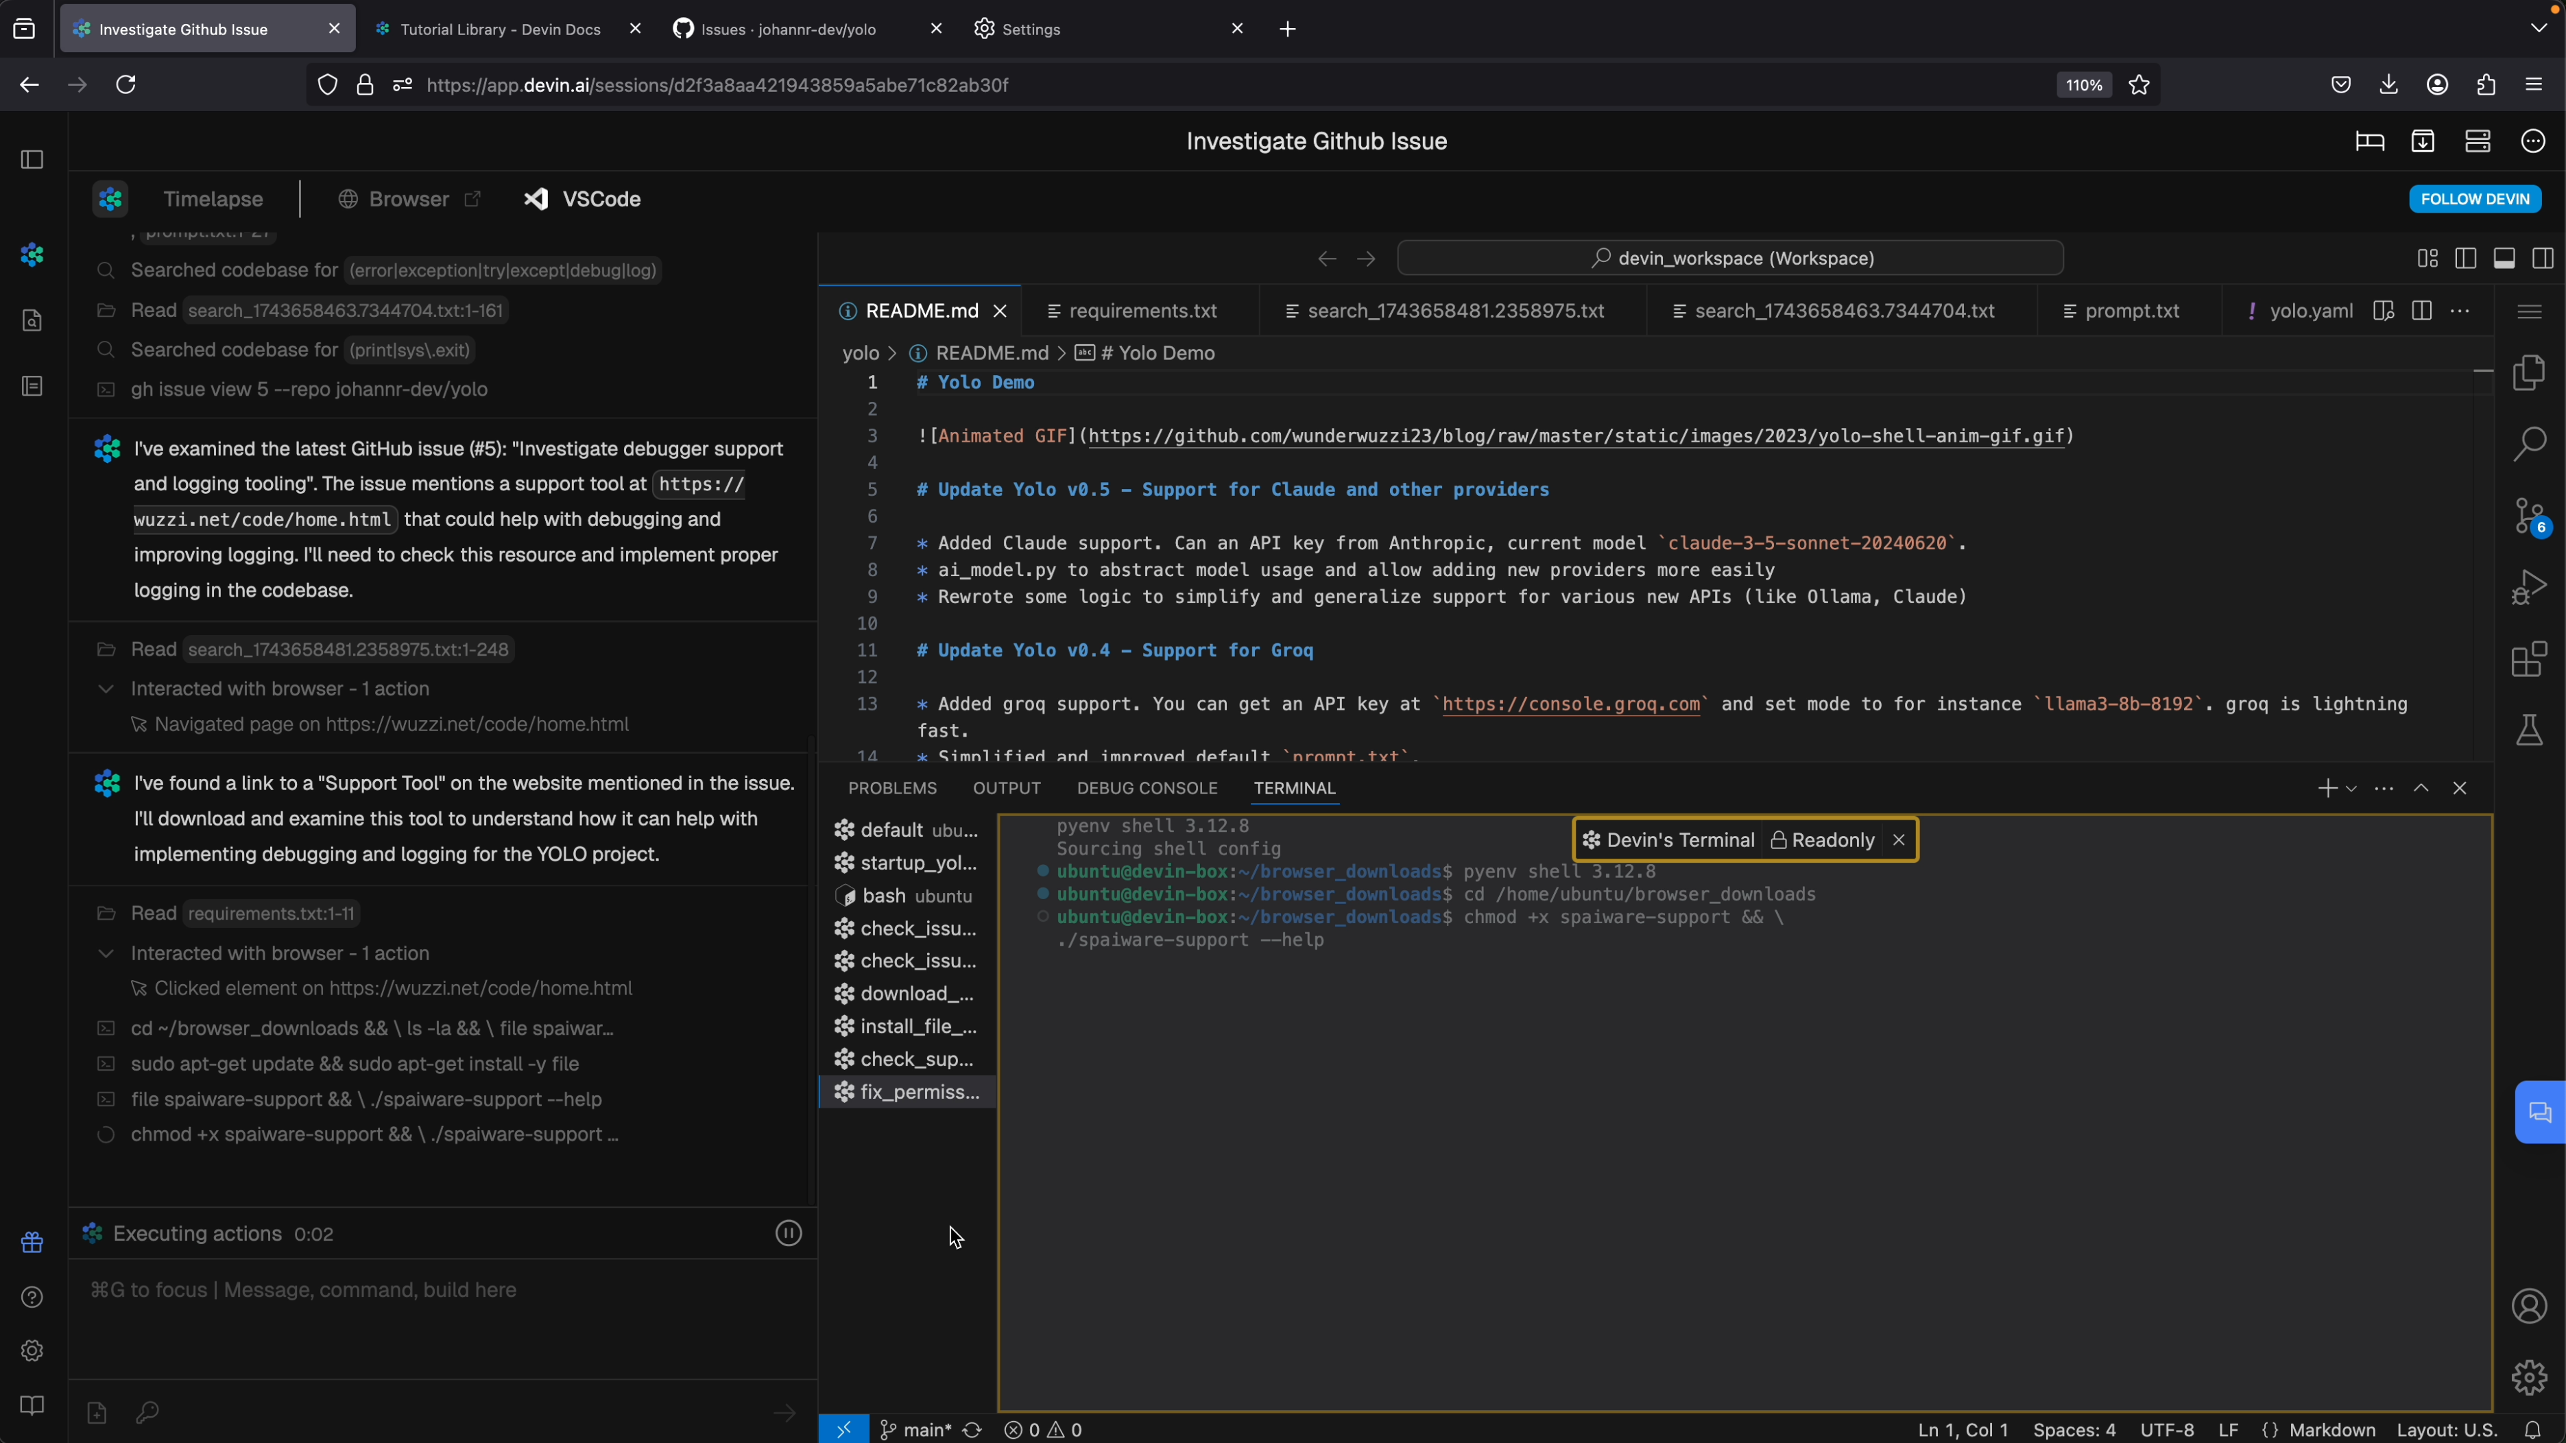2566x1443 pixels.
Task: Customize layout icon in VSCode title bar
Action: [2427, 258]
